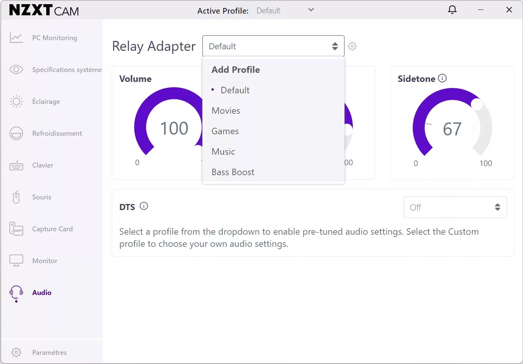Click the Spécifications système eye icon

click(x=16, y=70)
